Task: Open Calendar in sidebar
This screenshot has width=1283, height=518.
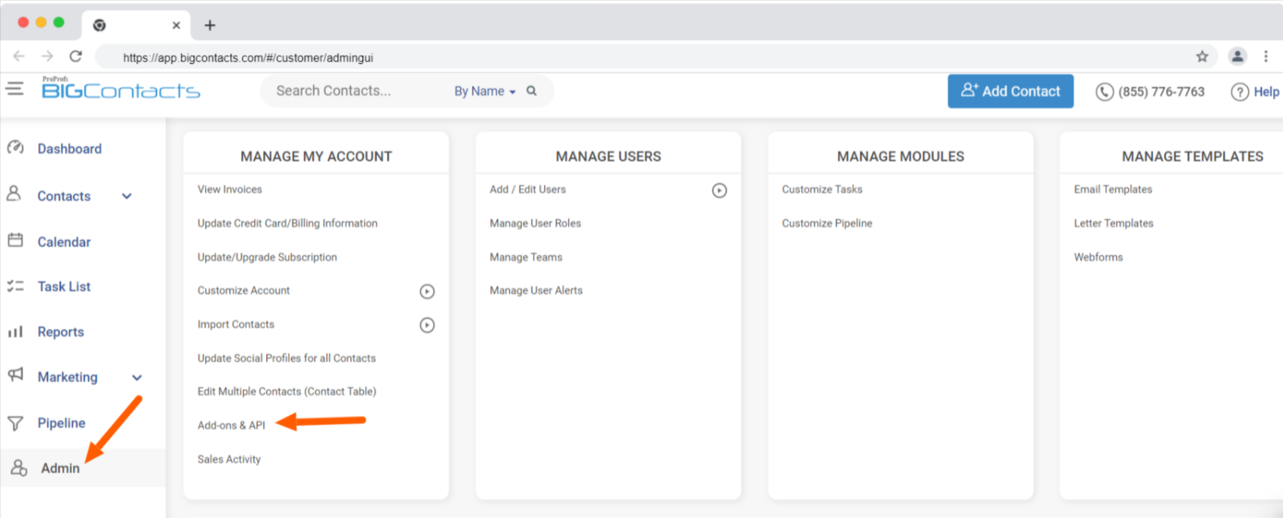Action: coord(64,242)
